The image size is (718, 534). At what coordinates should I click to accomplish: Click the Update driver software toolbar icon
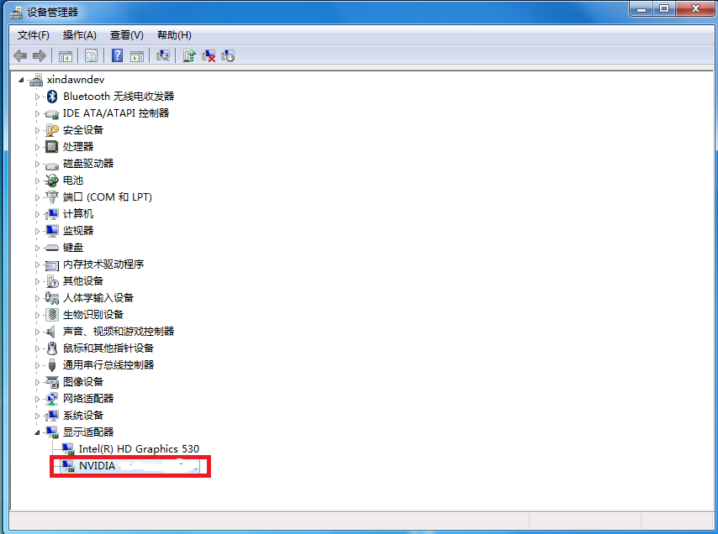click(x=189, y=55)
